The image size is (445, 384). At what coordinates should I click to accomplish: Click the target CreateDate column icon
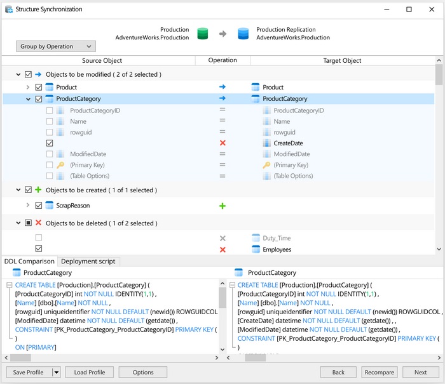coord(266,143)
